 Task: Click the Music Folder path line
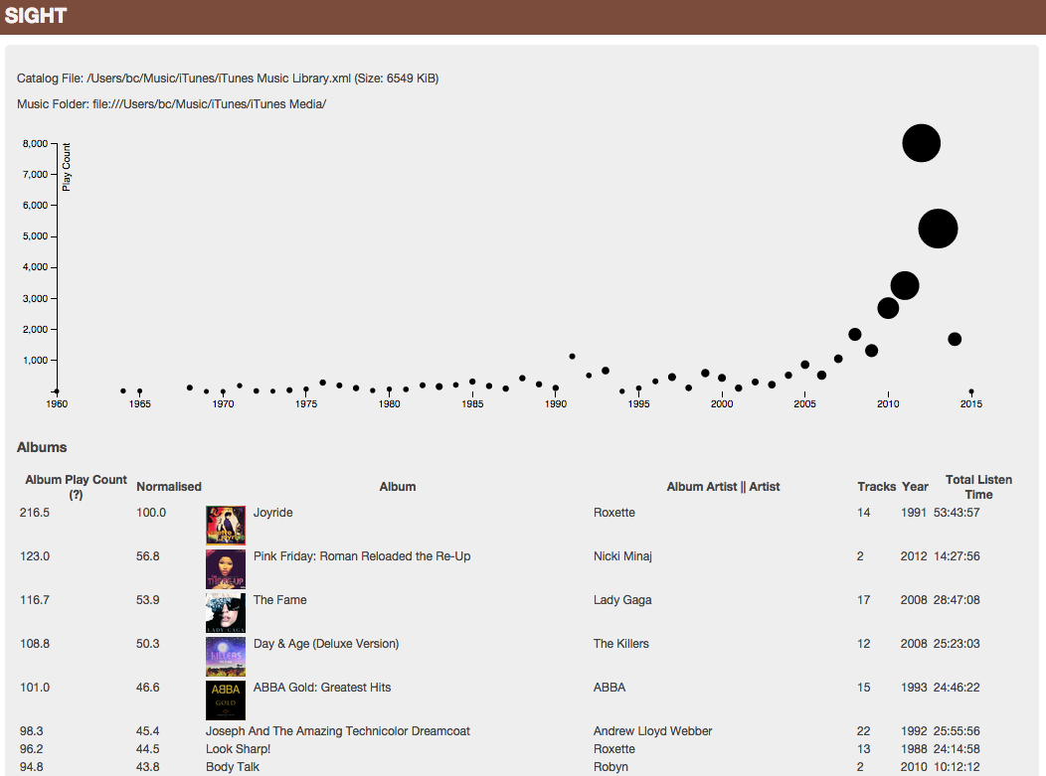click(171, 104)
